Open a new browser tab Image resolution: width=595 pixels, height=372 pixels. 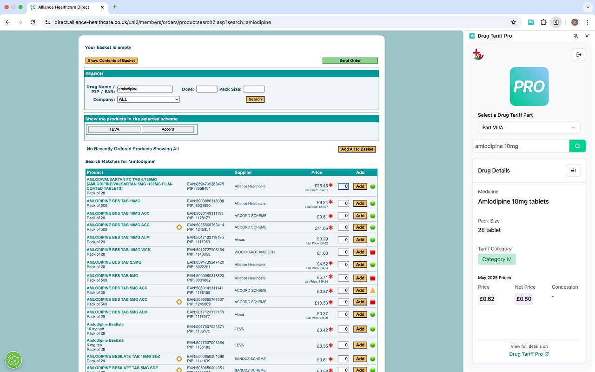coord(115,7)
